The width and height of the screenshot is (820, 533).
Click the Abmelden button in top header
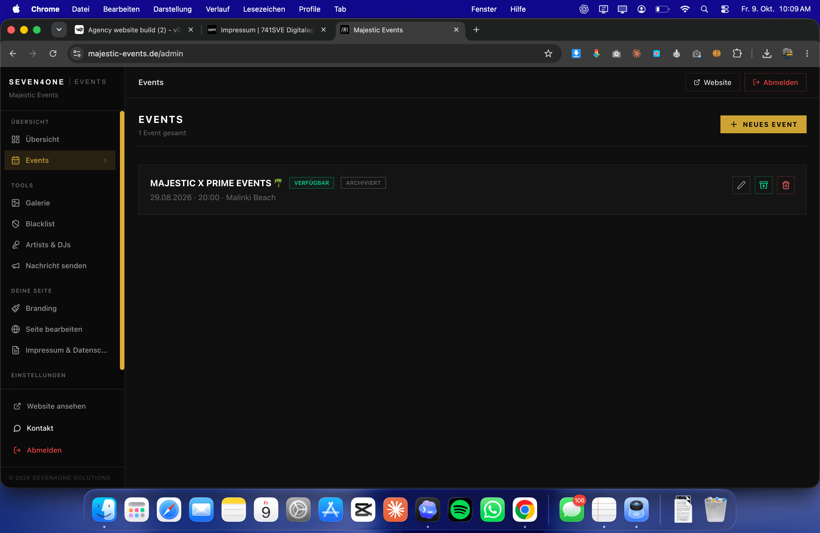pyautogui.click(x=775, y=82)
